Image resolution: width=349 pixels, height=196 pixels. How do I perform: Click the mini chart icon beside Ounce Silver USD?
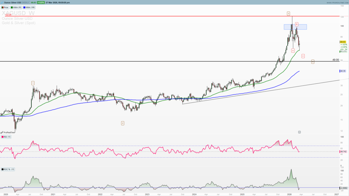pyautogui.click(x=3, y=2)
